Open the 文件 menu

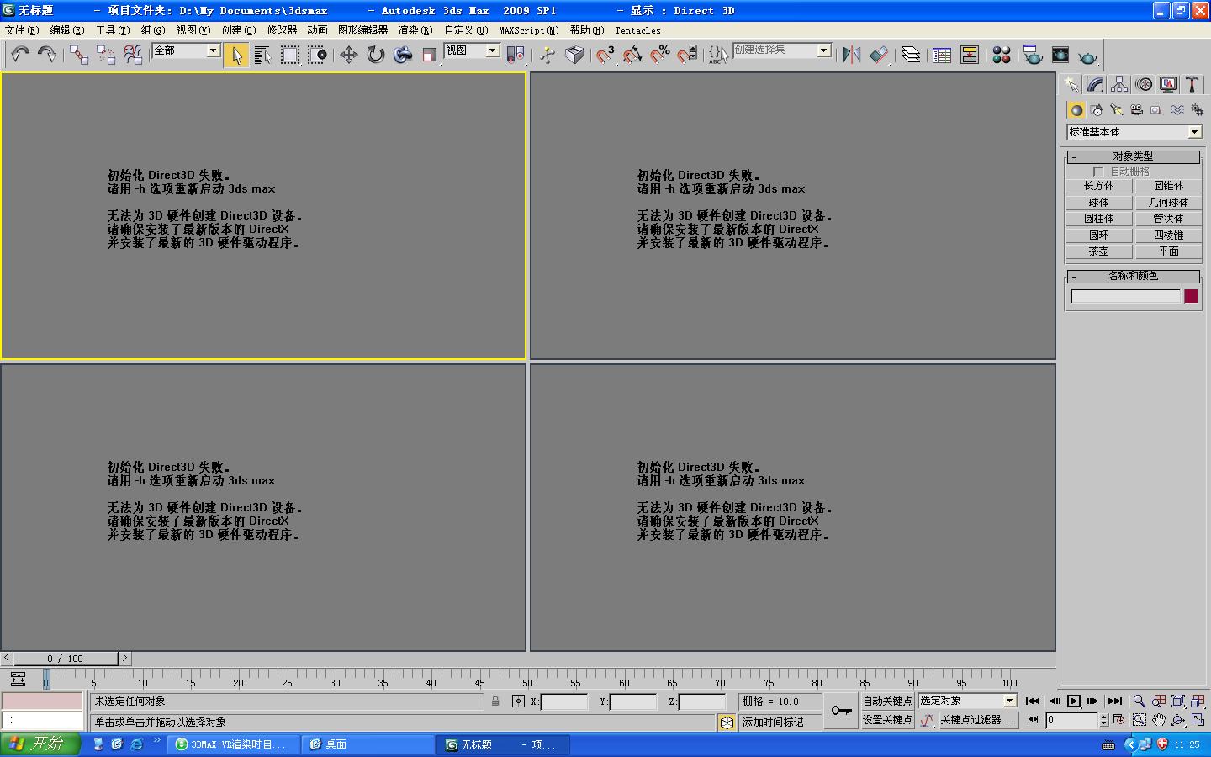(22, 30)
